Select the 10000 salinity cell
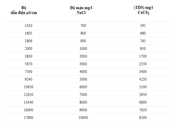The width and height of the screenshot is (181, 123). point(83,117)
